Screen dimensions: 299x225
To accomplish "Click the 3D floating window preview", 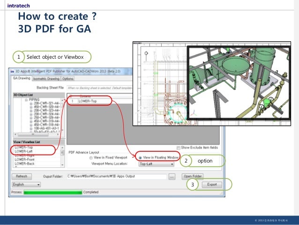I will (239, 83).
